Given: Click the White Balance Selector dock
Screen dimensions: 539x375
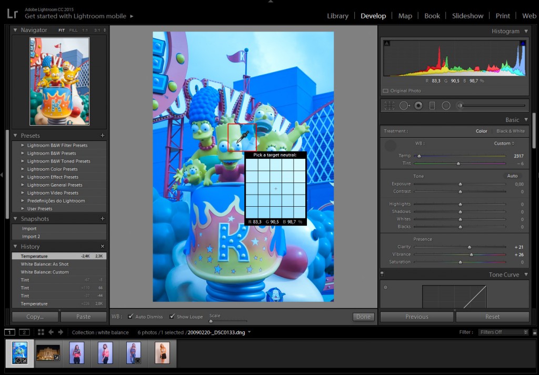Looking at the screenshot, I should coord(390,146).
